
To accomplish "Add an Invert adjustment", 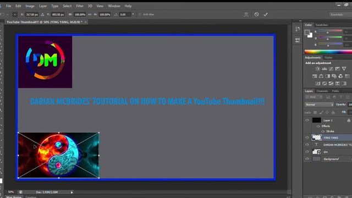I will click(x=318, y=84).
